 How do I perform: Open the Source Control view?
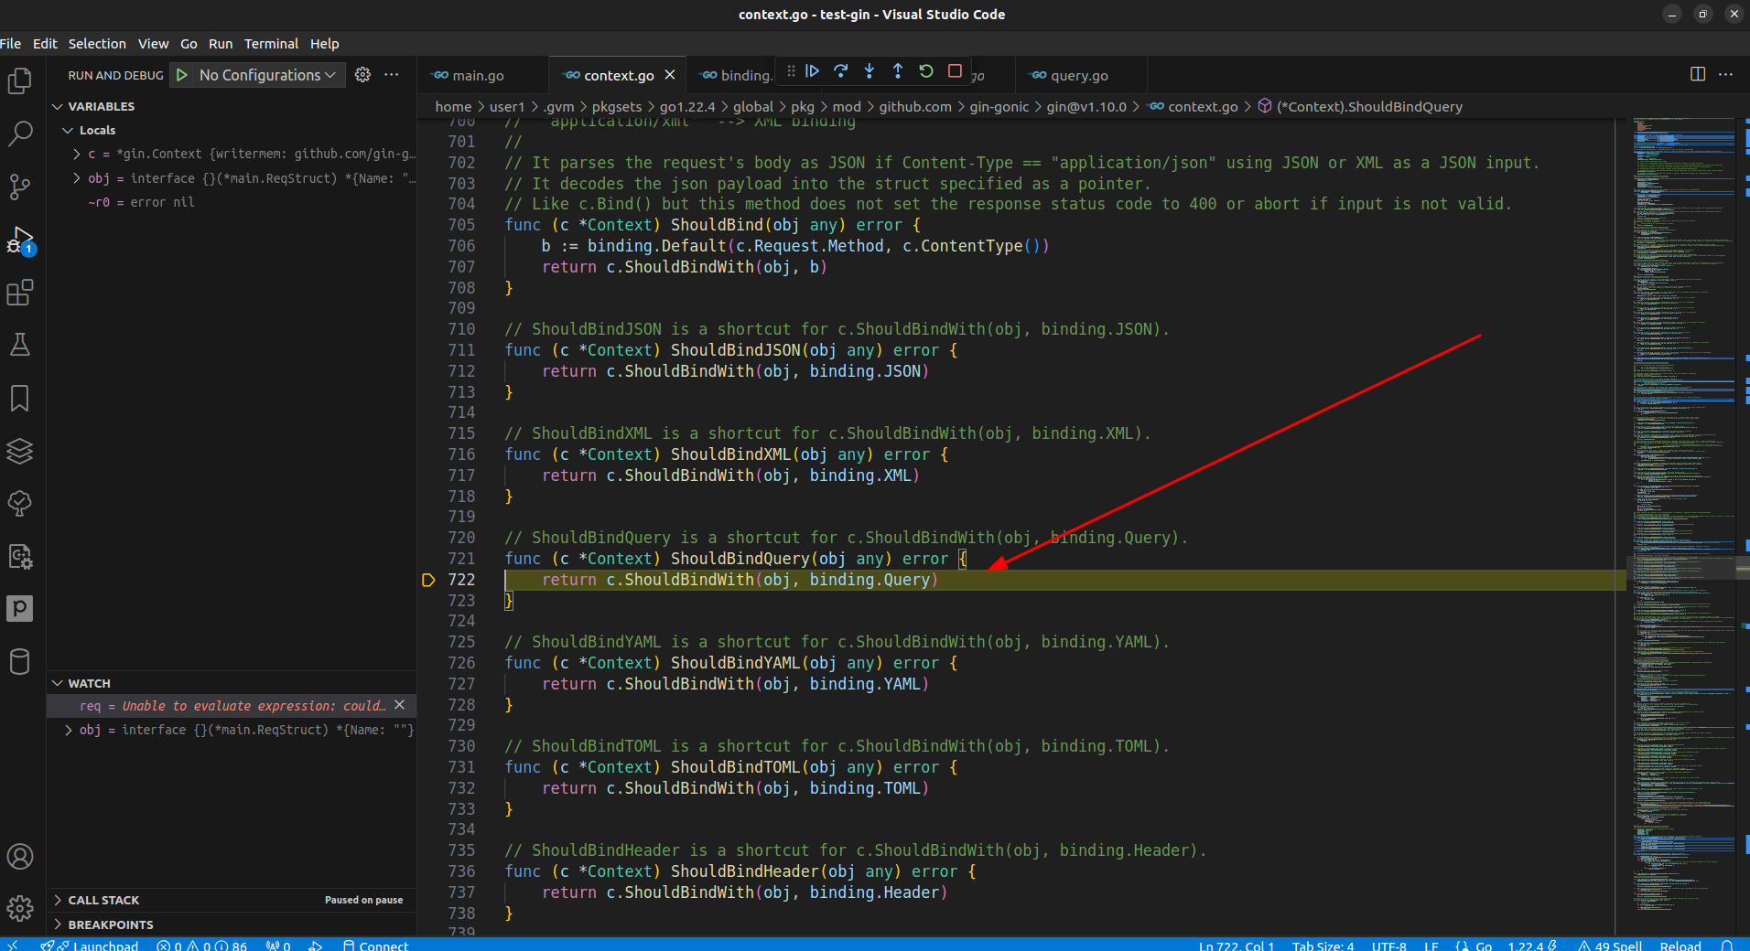coord(20,187)
